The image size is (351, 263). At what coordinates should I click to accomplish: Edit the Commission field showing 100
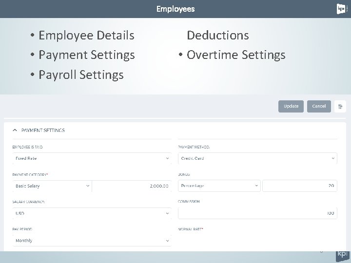pos(257,213)
